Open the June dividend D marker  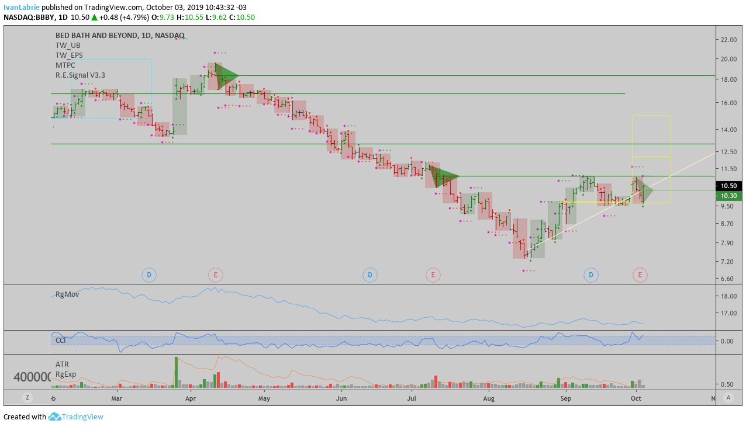point(369,275)
